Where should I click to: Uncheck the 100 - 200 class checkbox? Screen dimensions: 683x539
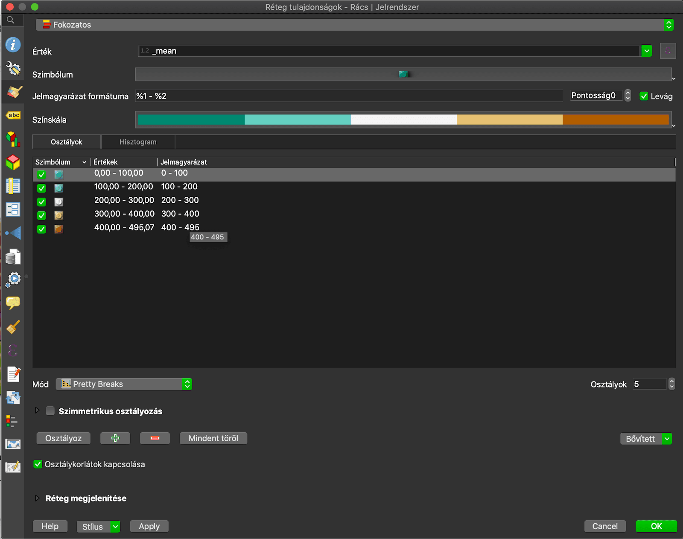click(x=41, y=188)
